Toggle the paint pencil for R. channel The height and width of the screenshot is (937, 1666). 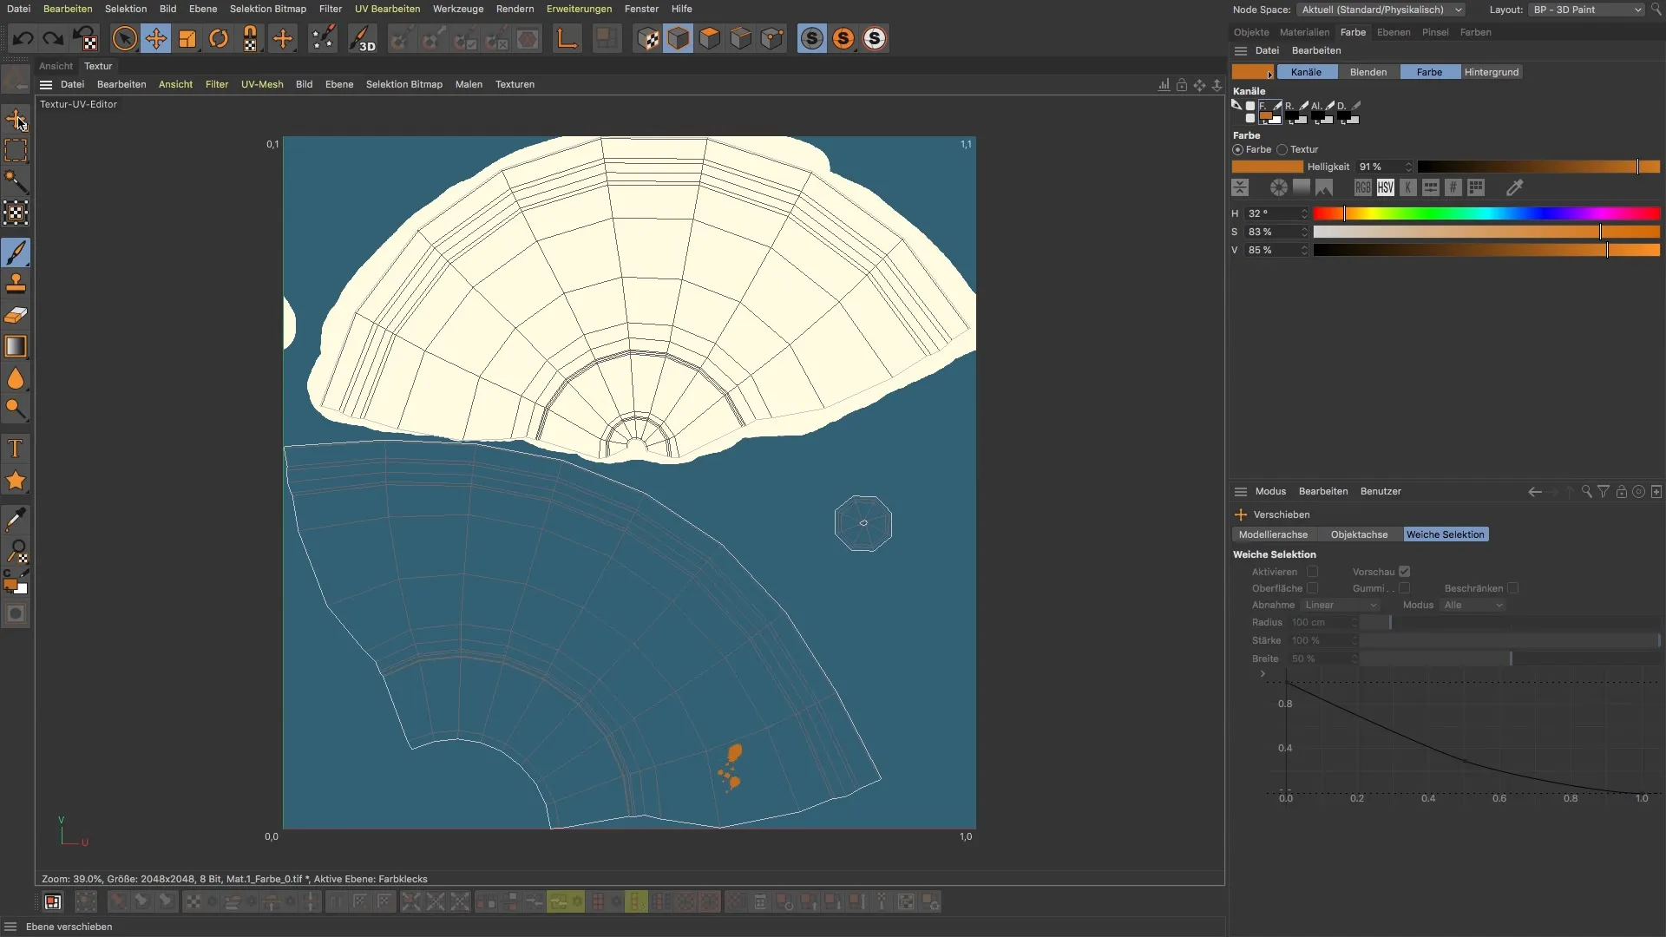[x=1304, y=106]
